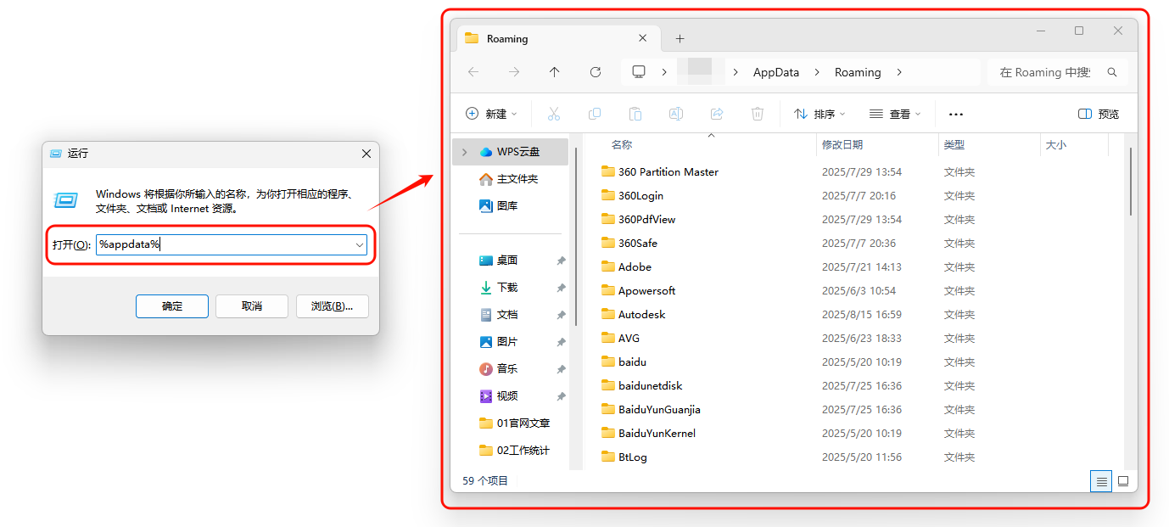Click the 大小 column header

pyautogui.click(x=1056, y=145)
